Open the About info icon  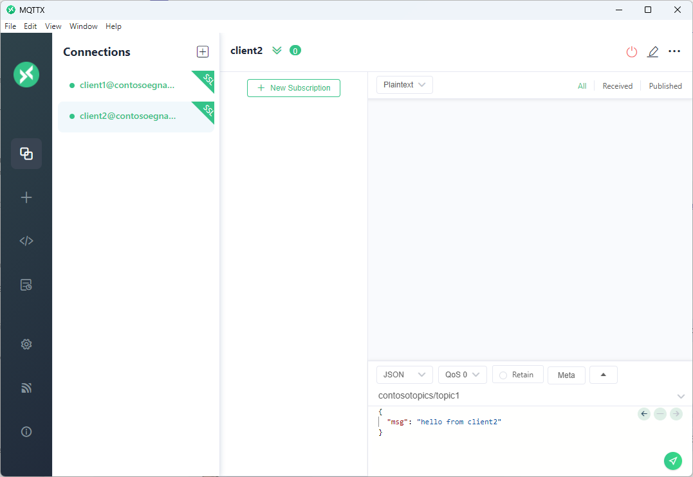26,431
